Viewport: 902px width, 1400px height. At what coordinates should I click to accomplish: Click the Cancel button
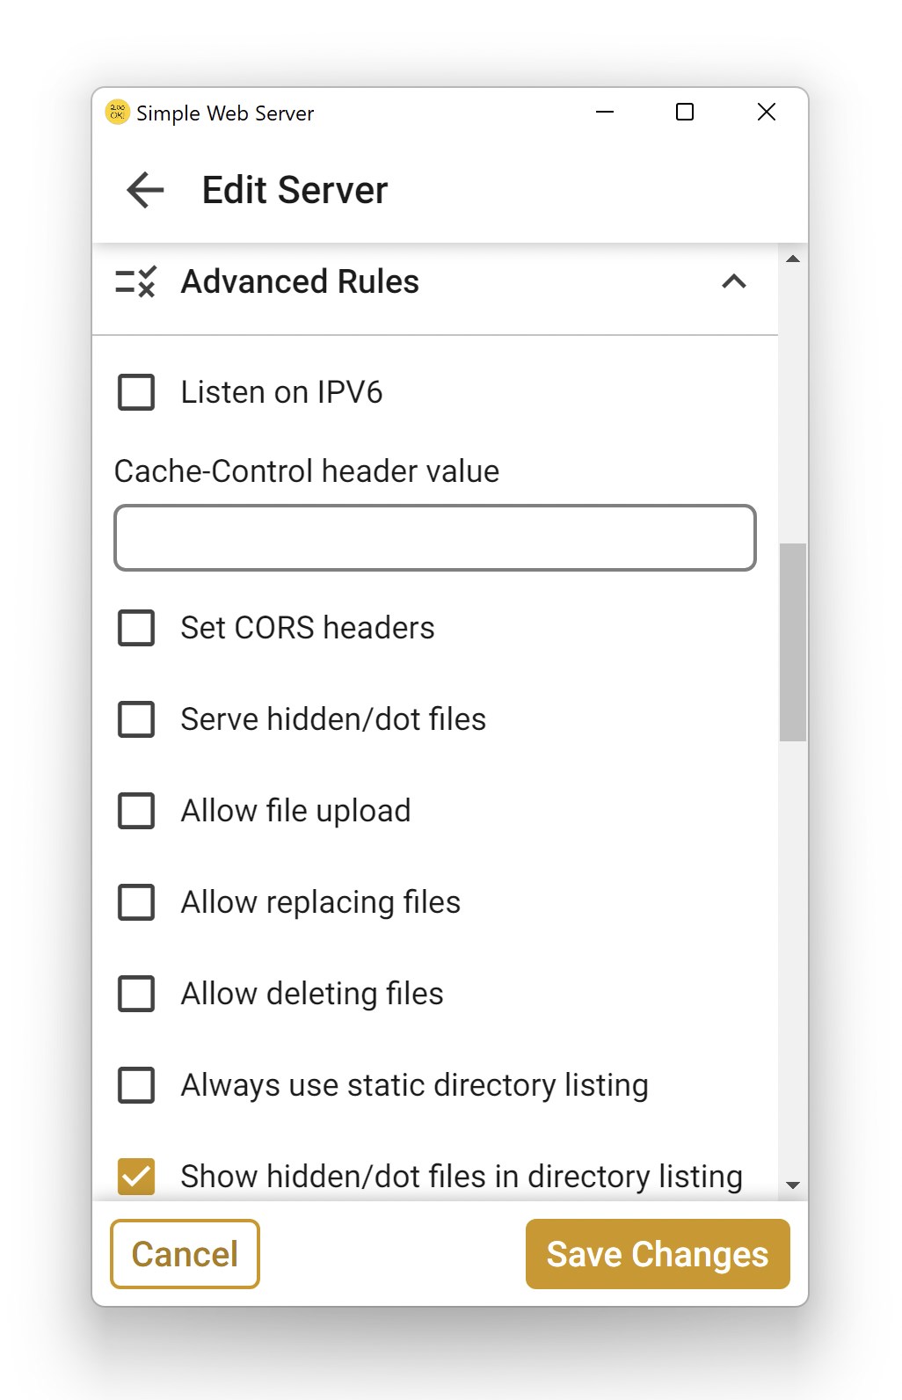click(185, 1254)
